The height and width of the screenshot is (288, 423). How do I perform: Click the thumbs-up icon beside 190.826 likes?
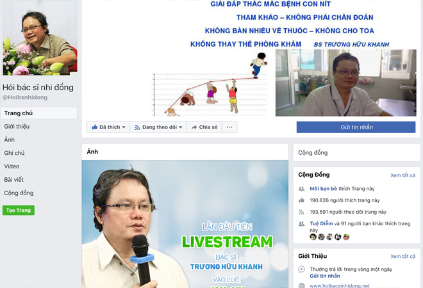pos(301,200)
